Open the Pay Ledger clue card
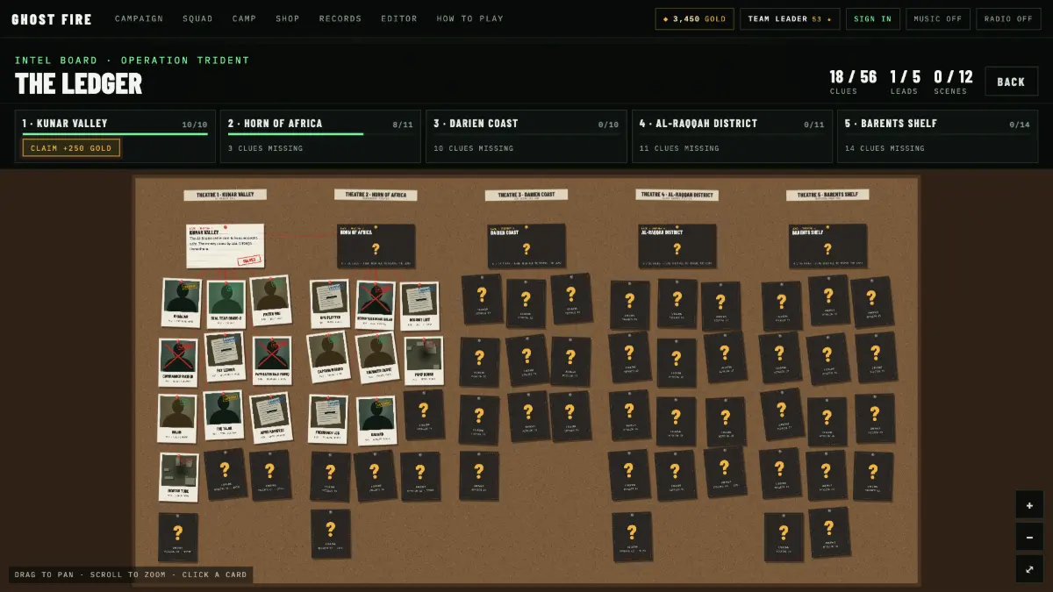Screen dimensions: 1053x592 point(226,357)
